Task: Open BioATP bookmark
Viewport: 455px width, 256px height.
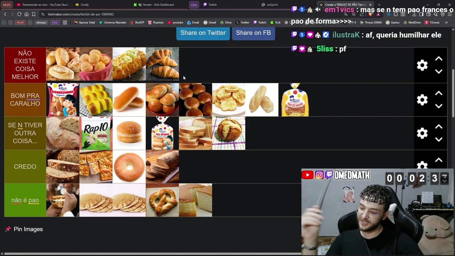Action: click(137, 22)
